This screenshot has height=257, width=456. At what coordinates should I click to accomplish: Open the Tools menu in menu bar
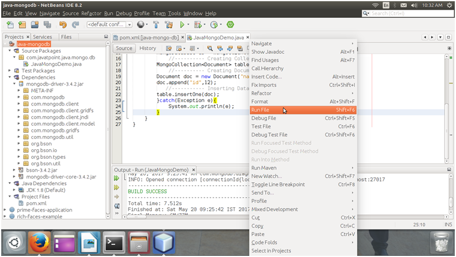[174, 13]
